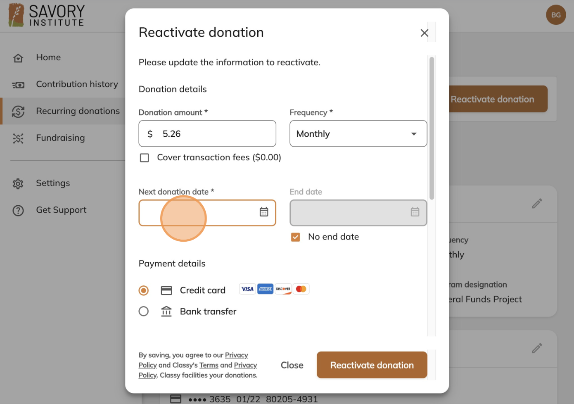This screenshot has width=574, height=404.
Task: Click the Home house icon in sidebar
Action: 18,58
